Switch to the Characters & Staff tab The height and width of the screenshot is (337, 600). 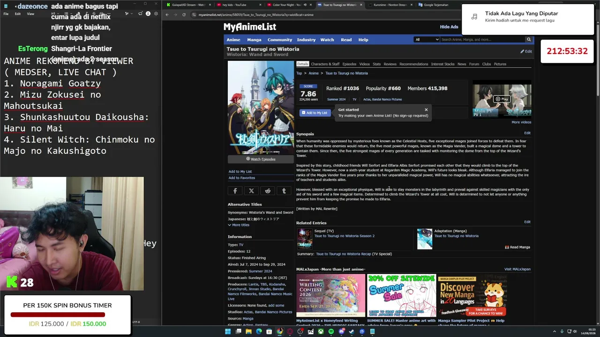325,64
